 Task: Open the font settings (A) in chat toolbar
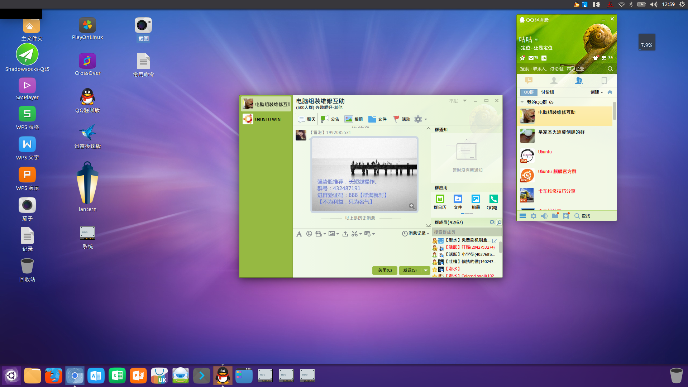point(299,234)
